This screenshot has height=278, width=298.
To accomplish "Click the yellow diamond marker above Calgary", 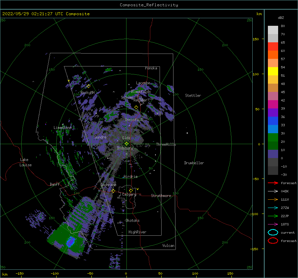I will coord(131,190).
